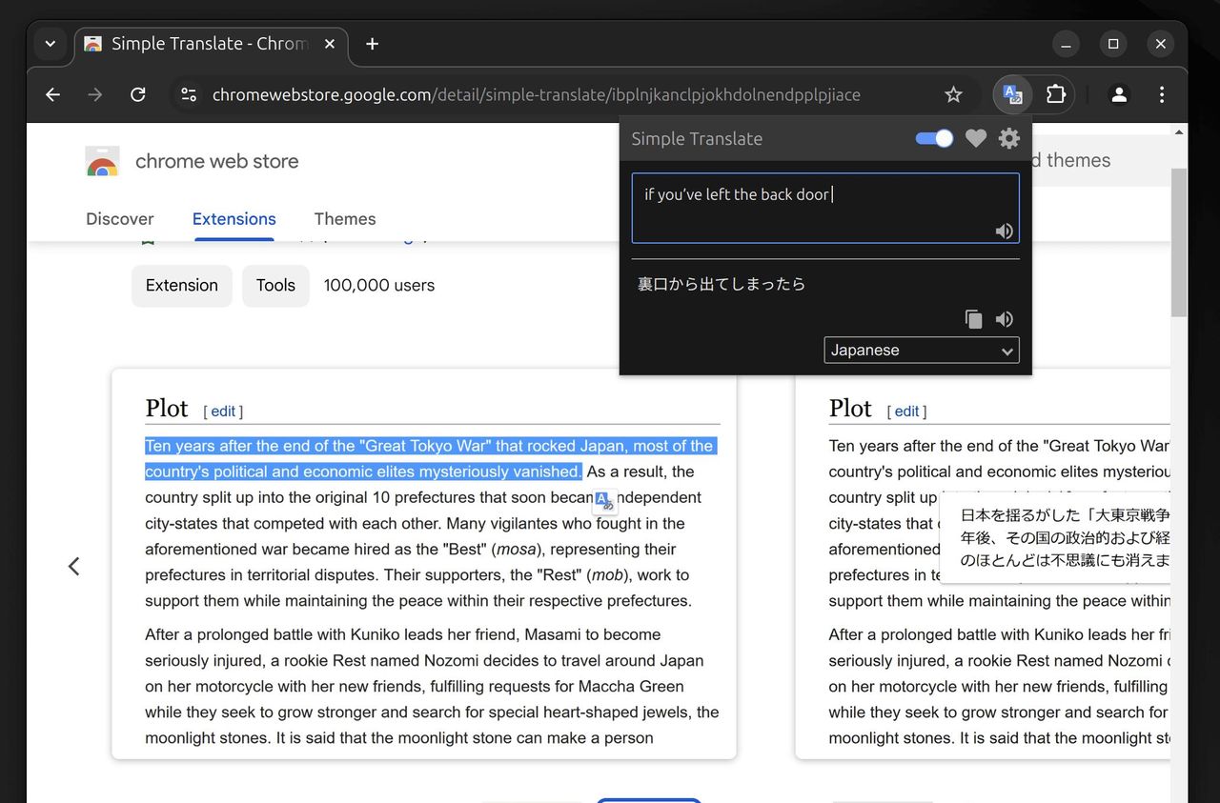Click into the translation input text box
This screenshot has width=1220, height=803.
[825, 208]
